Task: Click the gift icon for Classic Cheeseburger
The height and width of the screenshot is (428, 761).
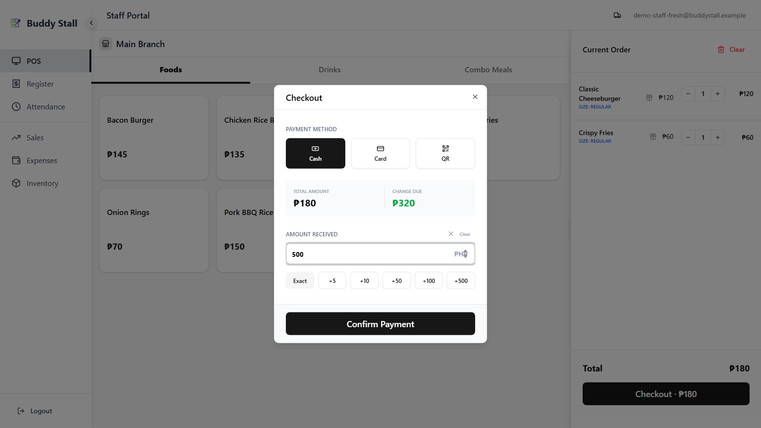Action: 649,97
